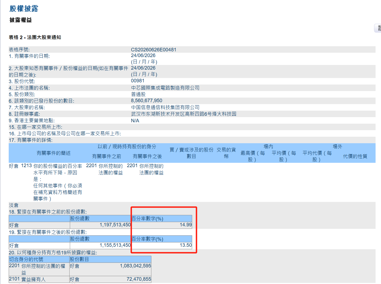Click listed corporation name 中芯國際集成電路製造有限公司

click(x=165, y=88)
